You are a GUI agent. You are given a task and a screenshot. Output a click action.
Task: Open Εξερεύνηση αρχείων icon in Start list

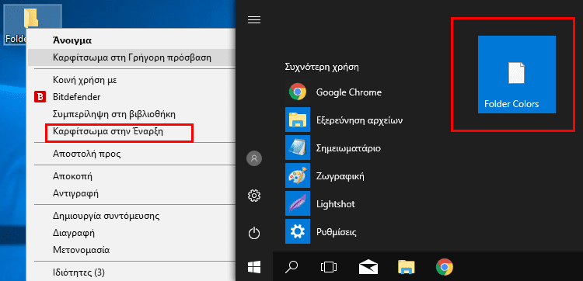pyautogui.click(x=298, y=120)
